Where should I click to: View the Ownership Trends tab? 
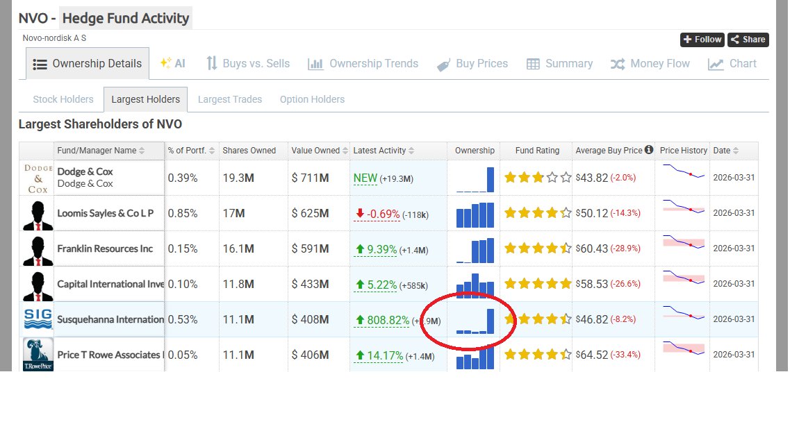click(363, 64)
